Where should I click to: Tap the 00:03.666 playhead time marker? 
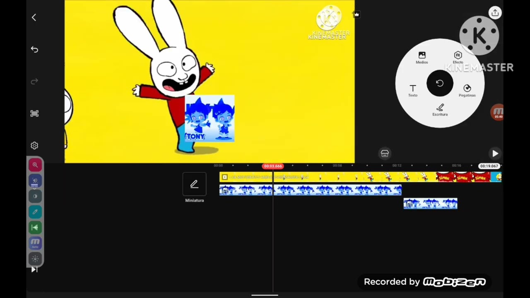[273, 166]
